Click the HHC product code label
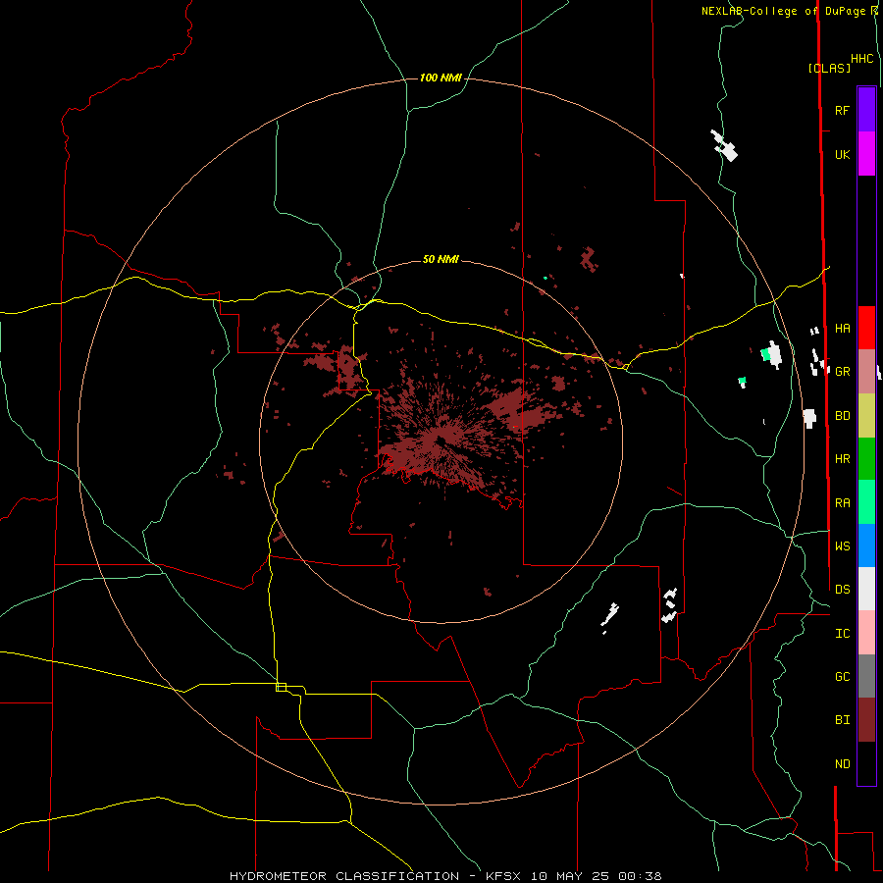Image resolution: width=883 pixels, height=883 pixels. pos(861,59)
